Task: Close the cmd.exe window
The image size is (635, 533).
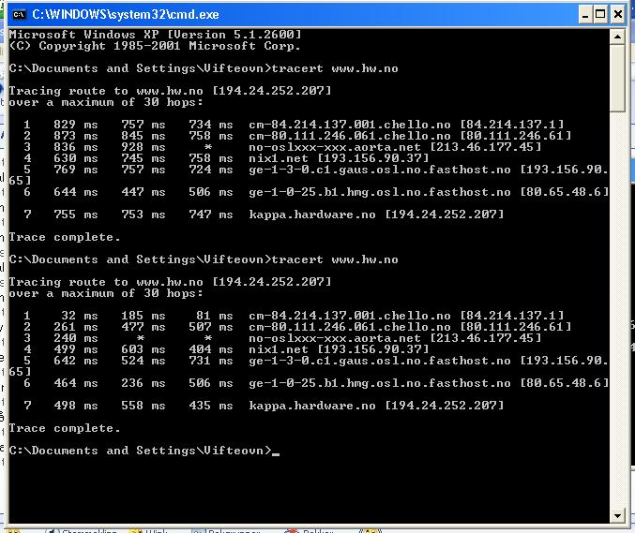Action: point(618,15)
